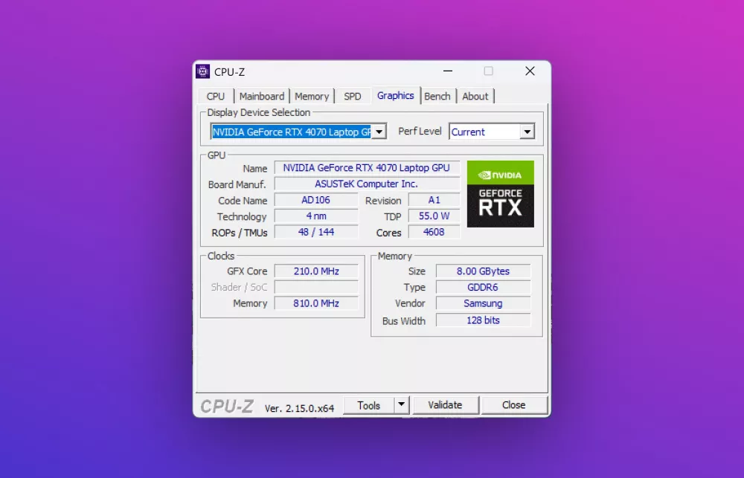744x478 pixels.
Task: Click the Close button at bottom
Action: (x=514, y=405)
